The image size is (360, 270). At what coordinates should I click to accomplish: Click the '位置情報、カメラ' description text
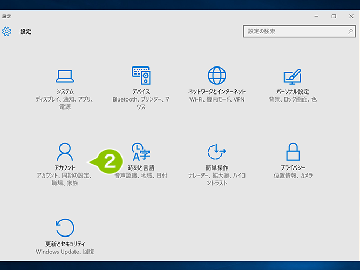(293, 175)
